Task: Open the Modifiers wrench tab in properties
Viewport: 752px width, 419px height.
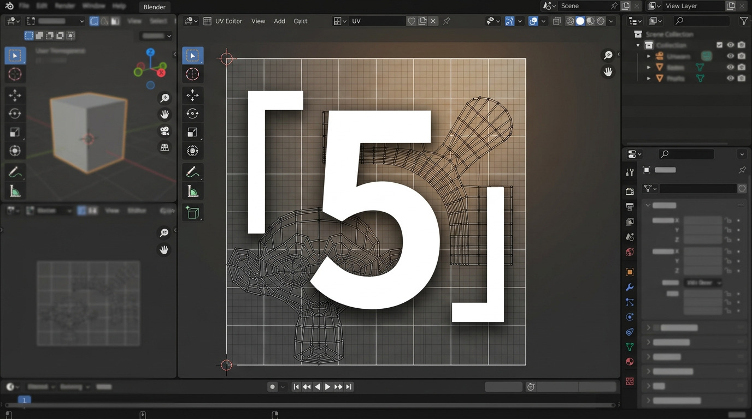Action: pos(630,287)
